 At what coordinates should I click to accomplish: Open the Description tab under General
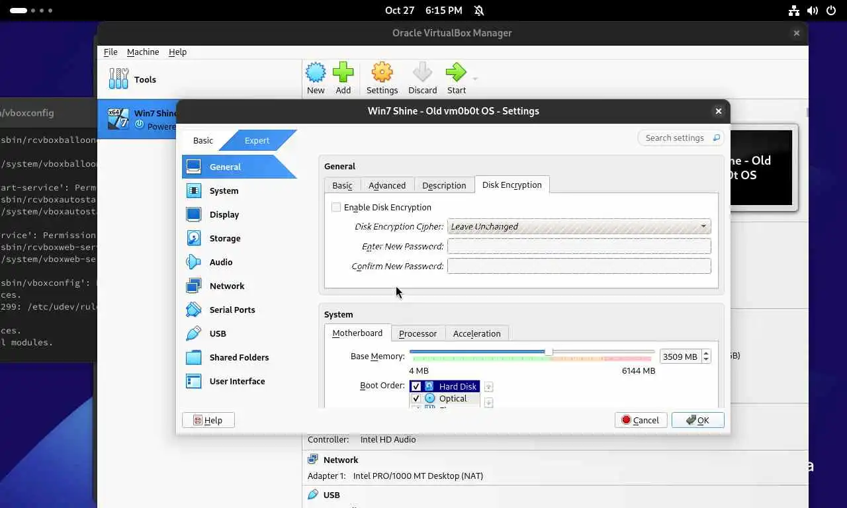(x=444, y=185)
